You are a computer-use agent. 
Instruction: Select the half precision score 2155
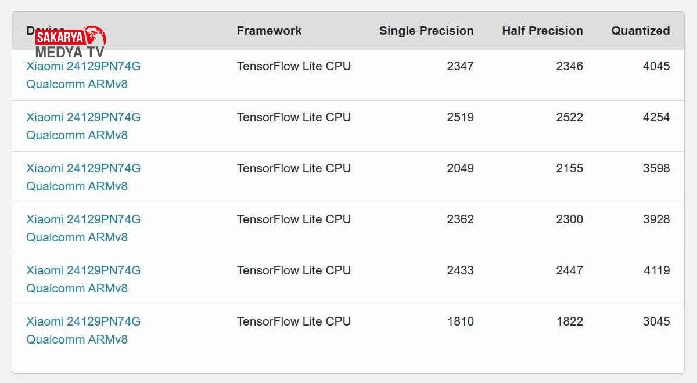point(569,168)
